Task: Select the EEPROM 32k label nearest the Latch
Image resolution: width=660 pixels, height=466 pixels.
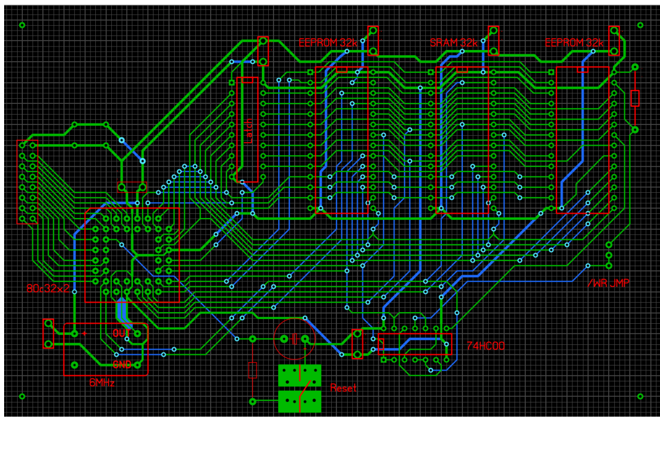Action: [328, 43]
